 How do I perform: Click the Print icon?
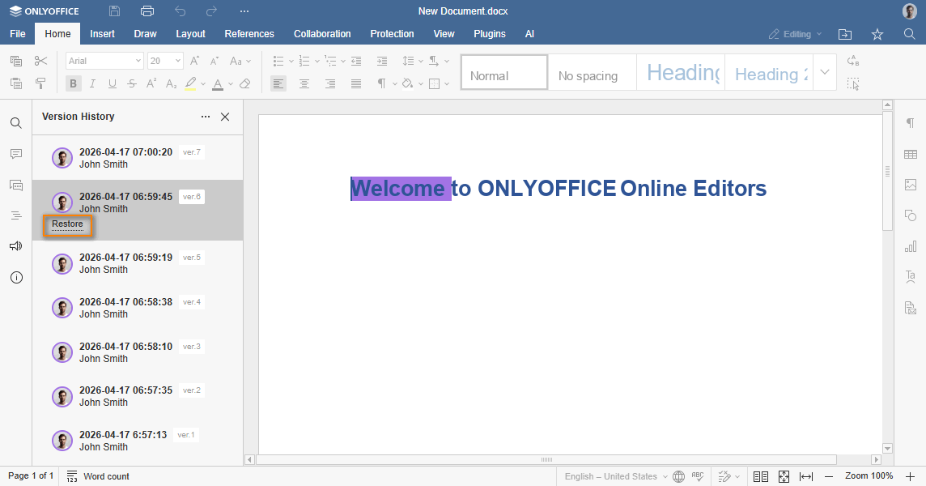[x=147, y=11]
